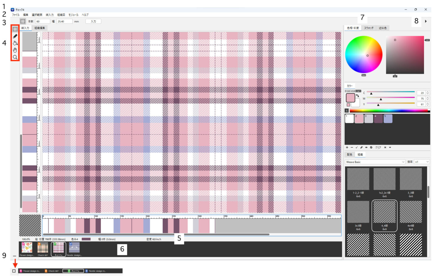Select the rectangular selection tool in left toolbar
The width and height of the screenshot is (433, 277).
point(15,29)
